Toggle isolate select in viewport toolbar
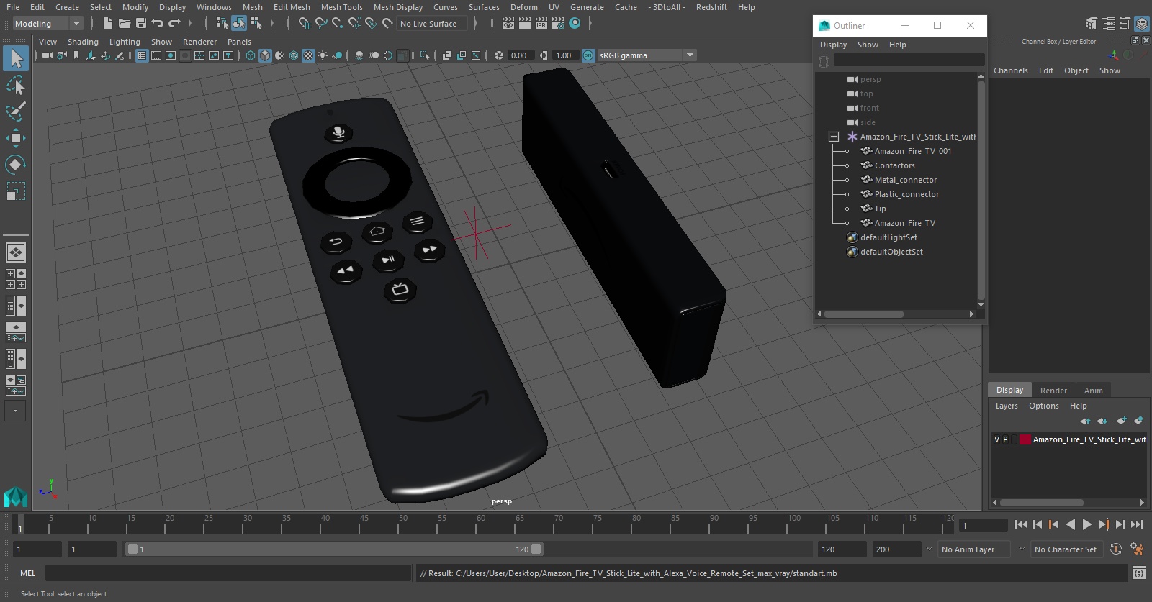1152x602 pixels. click(425, 55)
